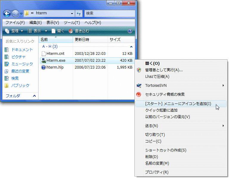229x178 pixels.
Task: Open the ツール(T) menu
Action: 72,23
